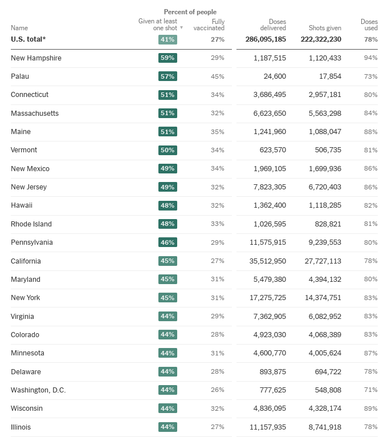Click the Doses used column header
The width and height of the screenshot is (392, 437).
pyautogui.click(x=369, y=25)
